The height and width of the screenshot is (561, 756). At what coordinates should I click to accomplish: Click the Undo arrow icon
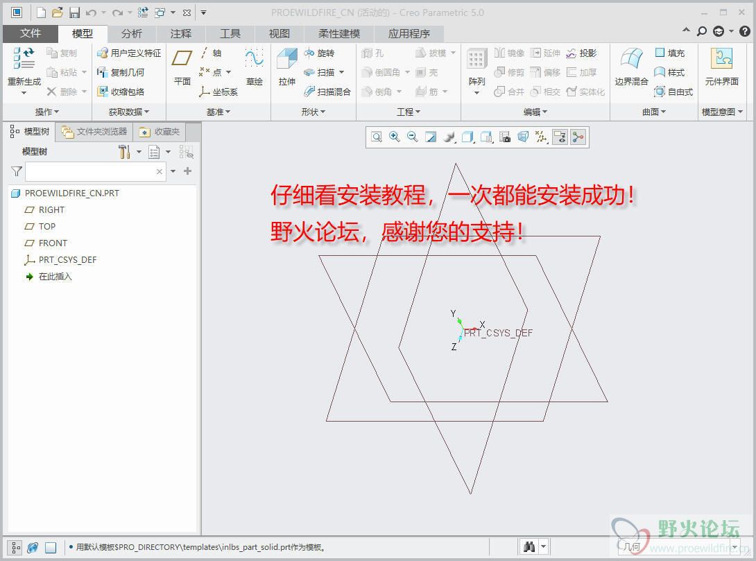pyautogui.click(x=91, y=12)
